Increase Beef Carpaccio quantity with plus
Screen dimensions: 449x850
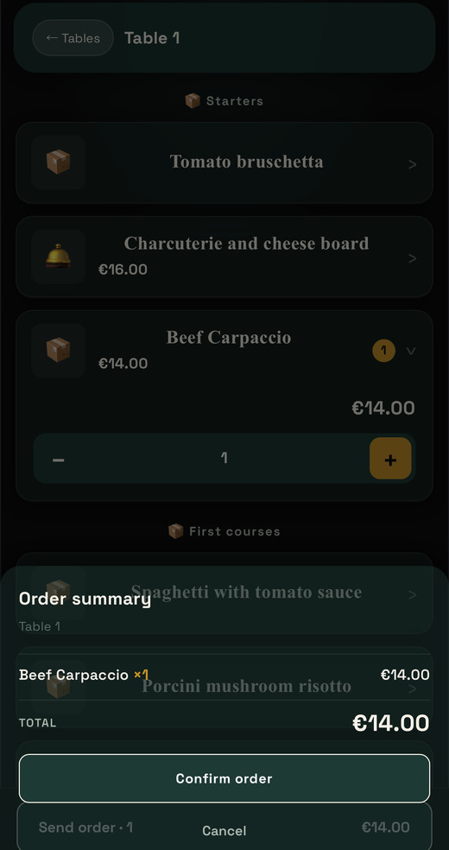(390, 459)
